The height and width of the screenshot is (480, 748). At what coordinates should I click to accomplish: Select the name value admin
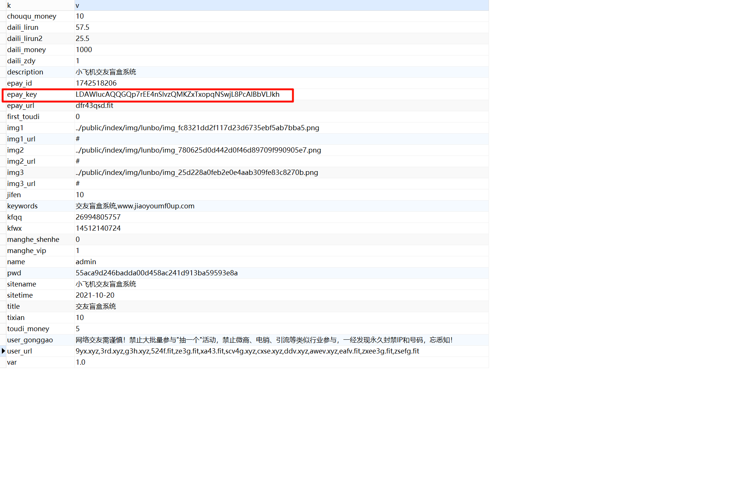click(x=86, y=262)
